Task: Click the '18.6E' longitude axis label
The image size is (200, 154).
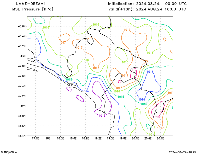Action: [73, 138]
